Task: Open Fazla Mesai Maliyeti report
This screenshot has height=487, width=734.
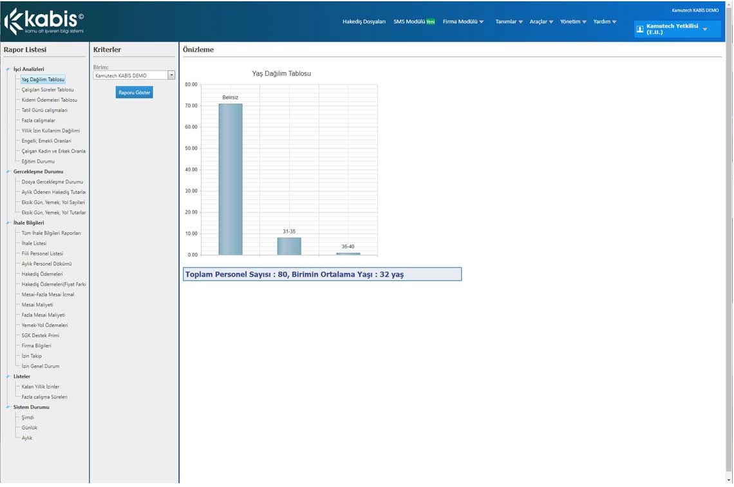Action: tap(44, 316)
